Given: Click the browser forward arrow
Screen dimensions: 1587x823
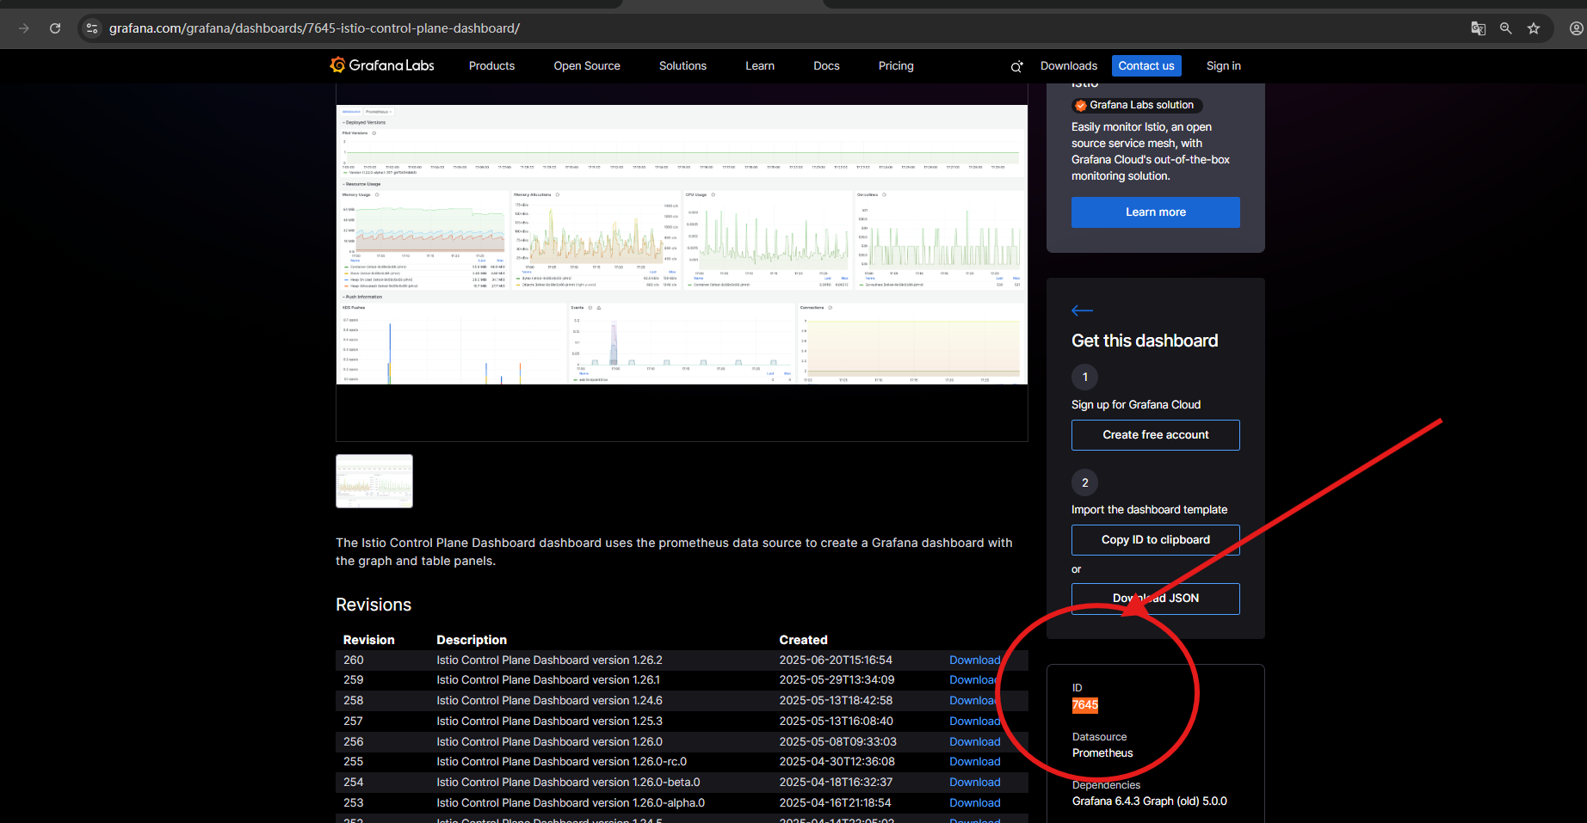Looking at the screenshot, I should pos(24,28).
